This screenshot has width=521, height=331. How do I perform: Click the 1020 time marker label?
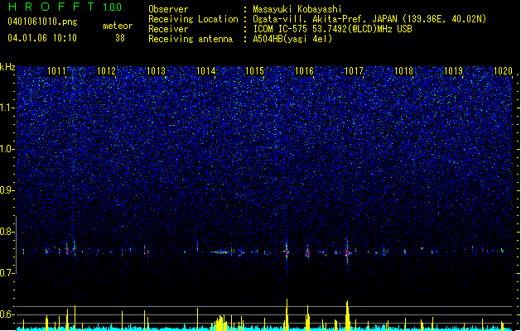pyautogui.click(x=503, y=70)
